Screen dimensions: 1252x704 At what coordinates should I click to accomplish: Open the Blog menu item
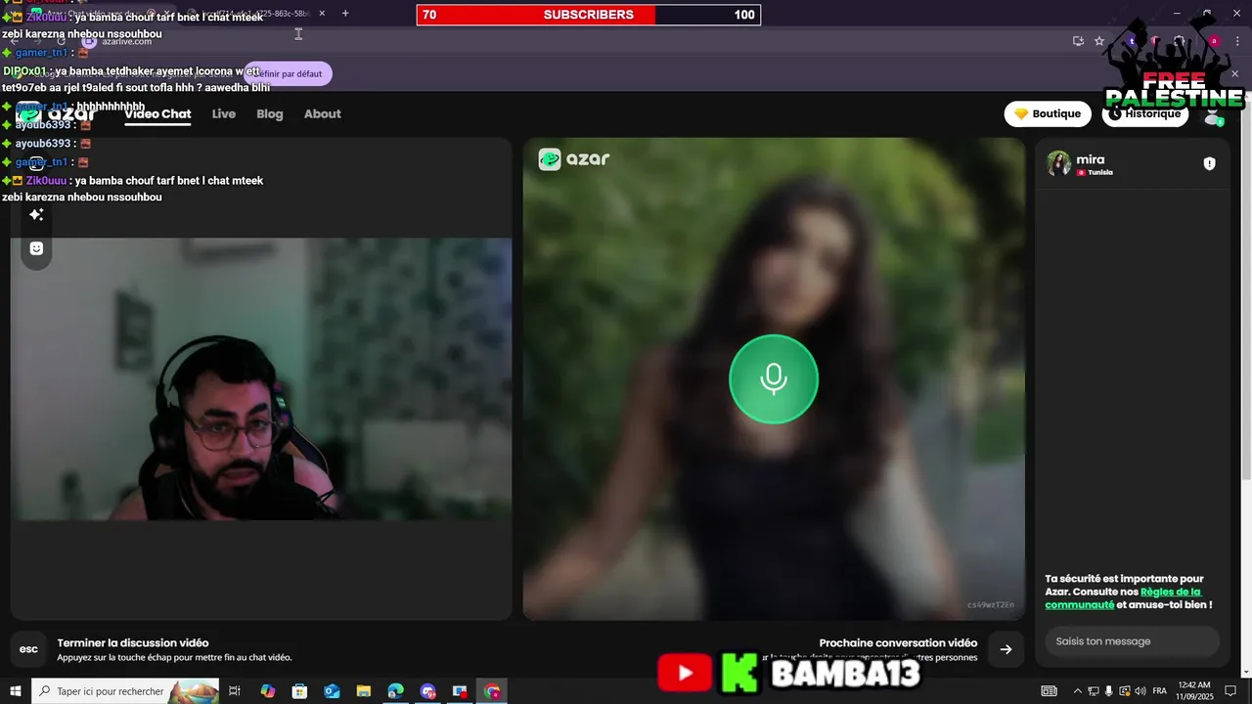point(270,113)
